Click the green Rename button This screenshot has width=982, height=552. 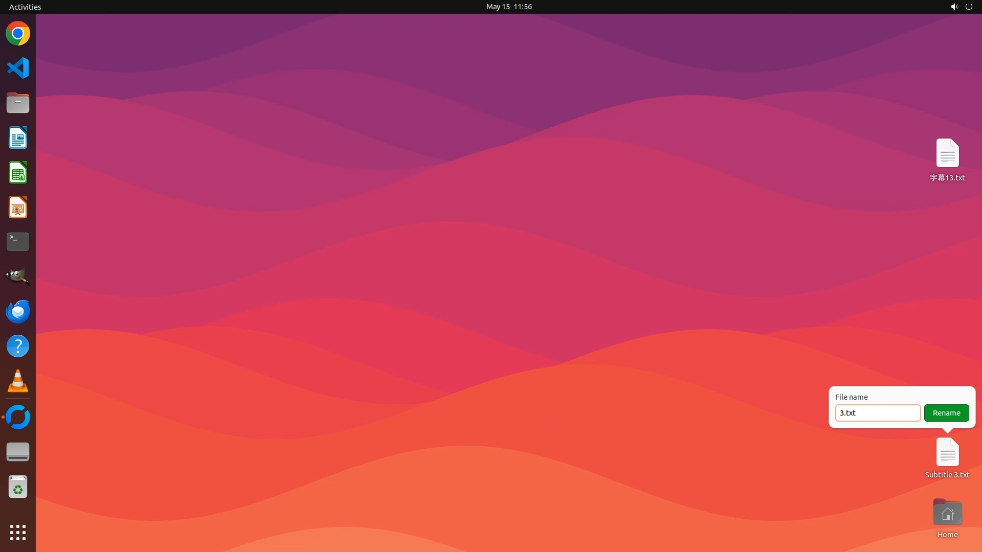(946, 413)
